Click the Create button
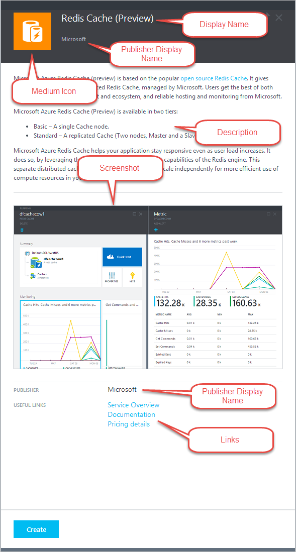The width and height of the screenshot is (296, 552). (36, 529)
